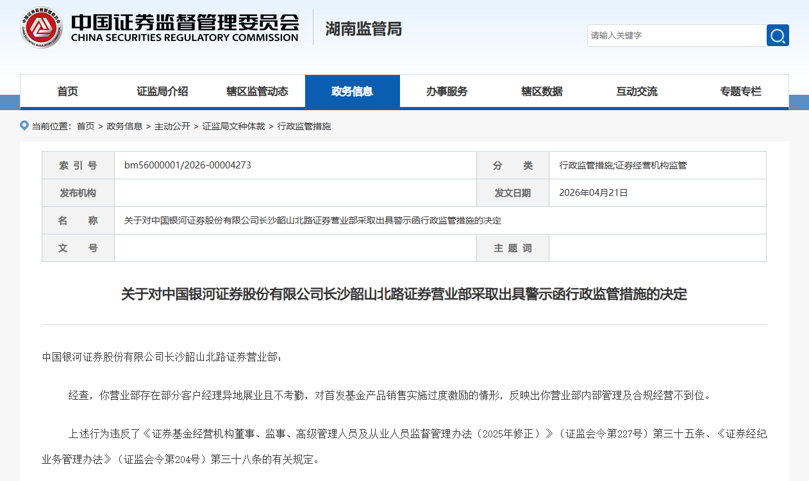
Task: Click the 湖南监管局 header title
Action: click(x=363, y=29)
